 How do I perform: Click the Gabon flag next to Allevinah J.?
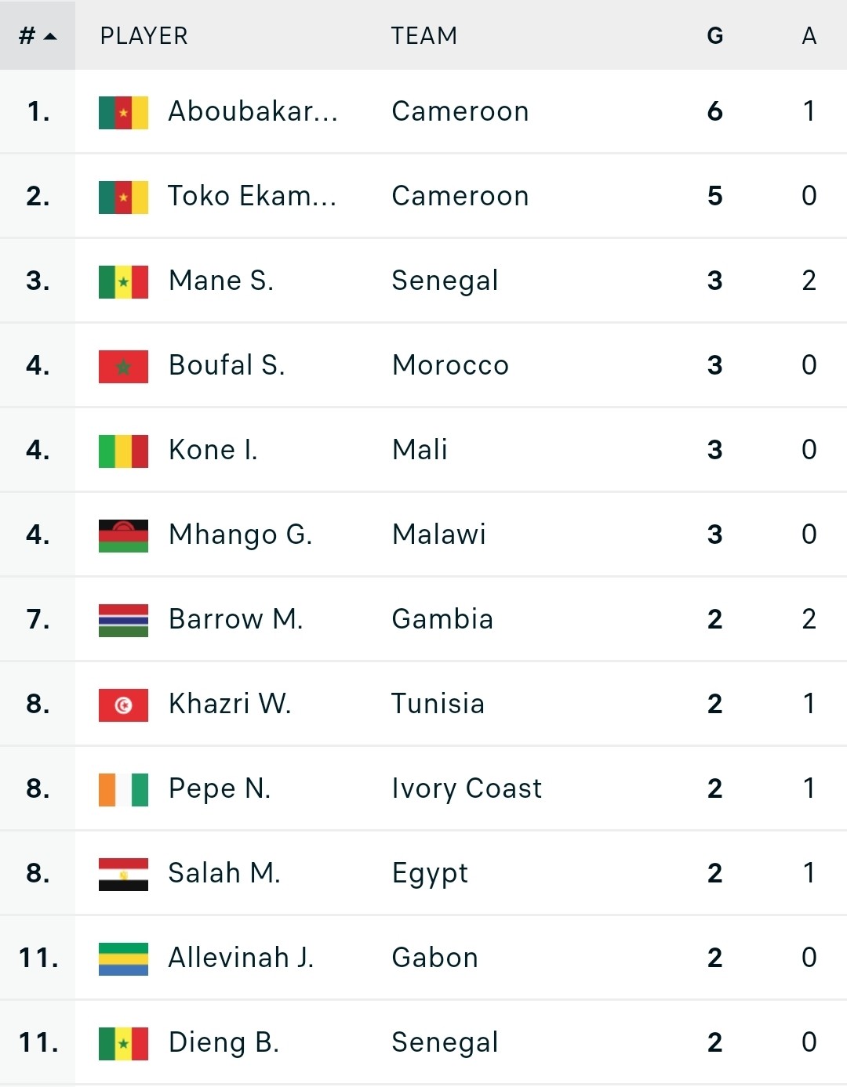tap(123, 958)
